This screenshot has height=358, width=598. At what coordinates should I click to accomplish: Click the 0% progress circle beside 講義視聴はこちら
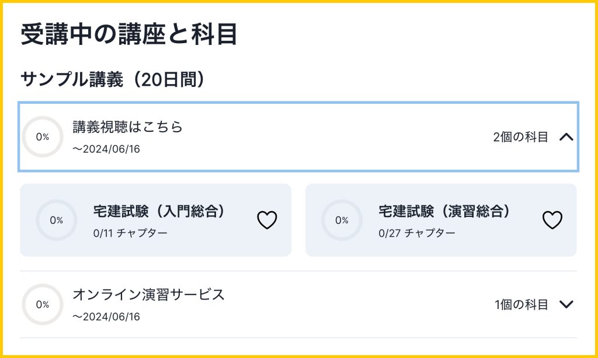pos(43,137)
